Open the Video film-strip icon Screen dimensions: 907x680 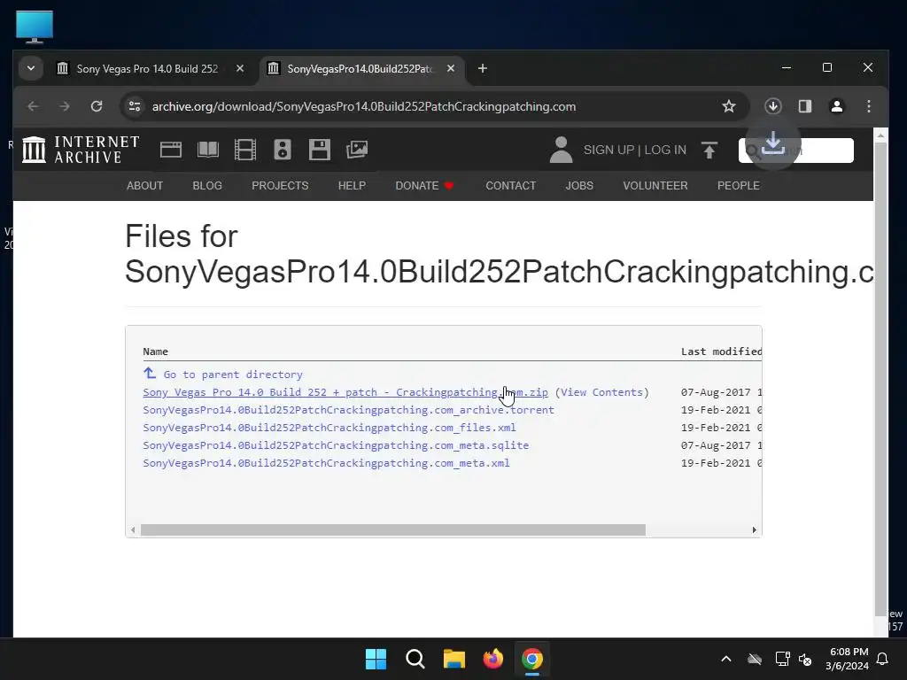pyautogui.click(x=245, y=150)
